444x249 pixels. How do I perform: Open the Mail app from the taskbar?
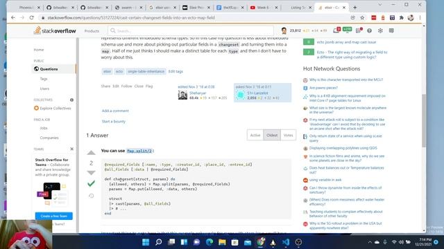click(x=248, y=242)
